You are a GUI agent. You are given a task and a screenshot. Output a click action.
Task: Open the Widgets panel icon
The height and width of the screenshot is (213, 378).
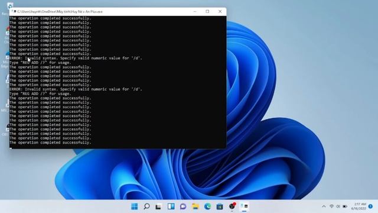171,206
